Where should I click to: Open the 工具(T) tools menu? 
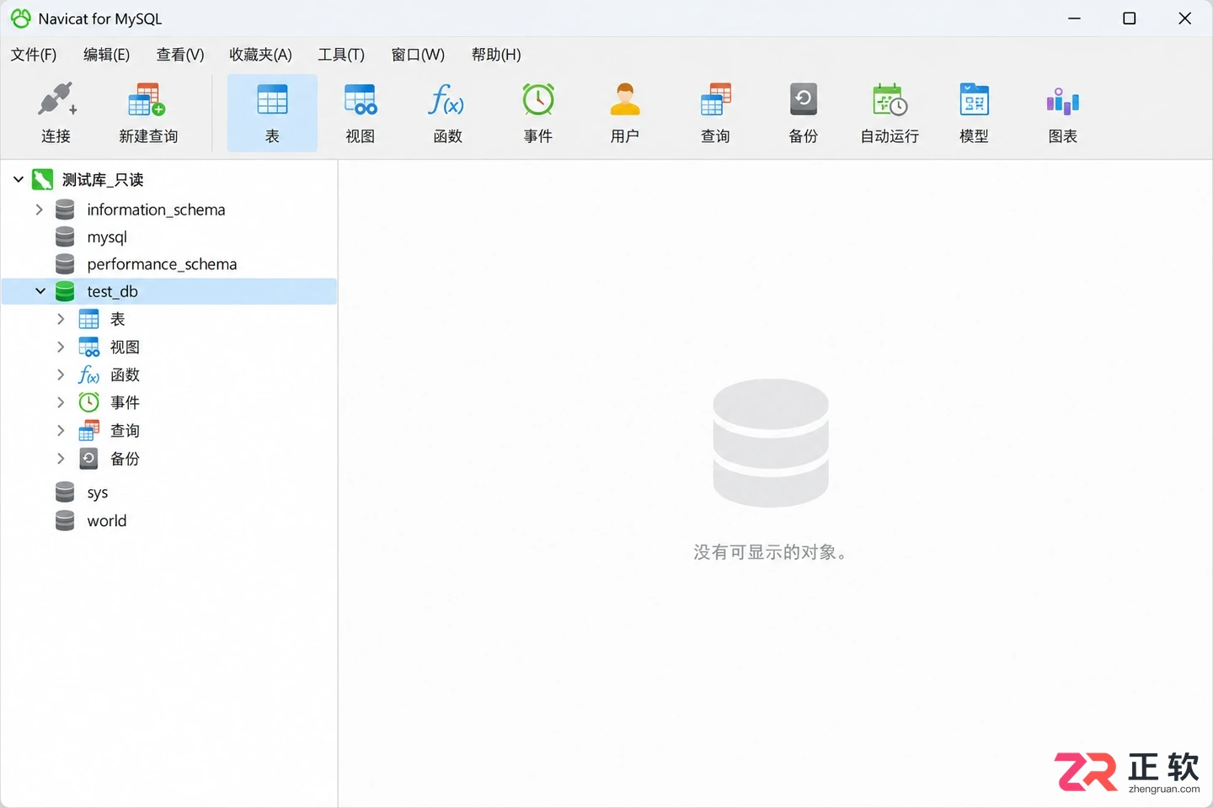(x=341, y=55)
